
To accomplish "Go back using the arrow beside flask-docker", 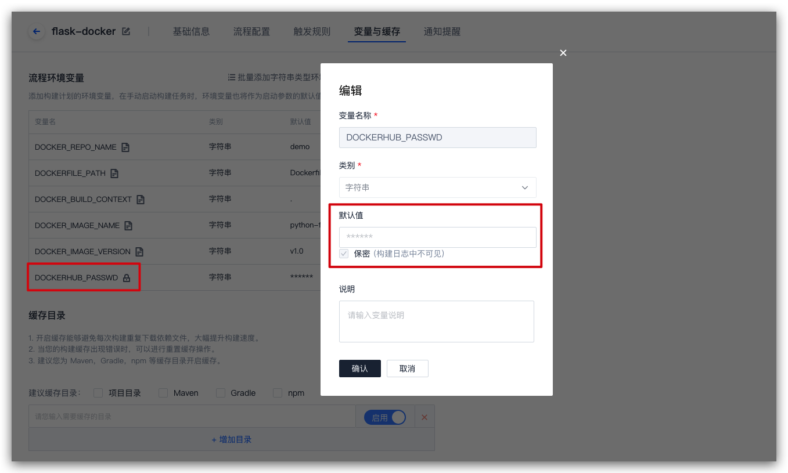I will click(x=37, y=32).
